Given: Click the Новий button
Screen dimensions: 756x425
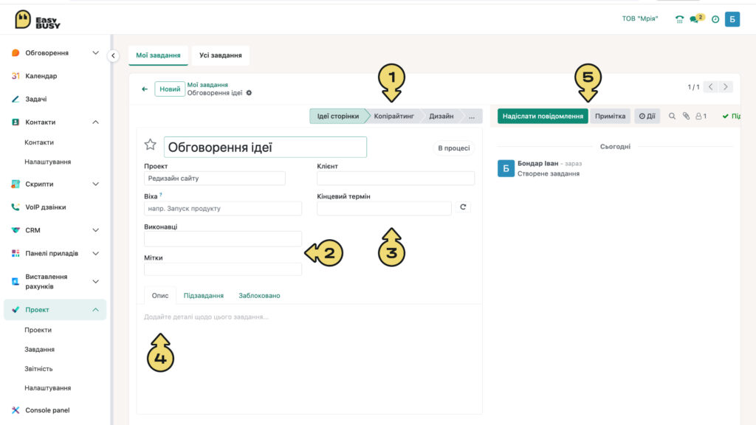Looking at the screenshot, I should [170, 89].
